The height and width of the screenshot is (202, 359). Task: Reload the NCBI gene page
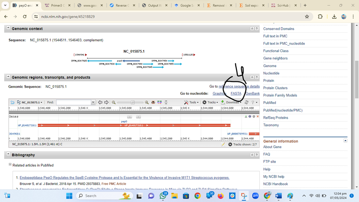point(25,16)
